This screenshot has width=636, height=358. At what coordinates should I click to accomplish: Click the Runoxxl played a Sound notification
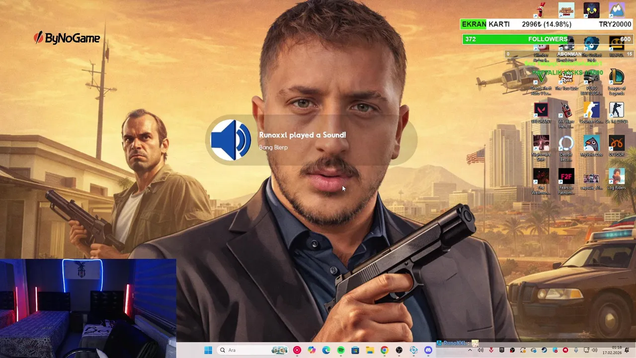click(x=312, y=141)
